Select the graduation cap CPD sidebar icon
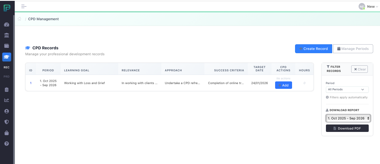Screen dimensions: 380x164 click(7, 57)
